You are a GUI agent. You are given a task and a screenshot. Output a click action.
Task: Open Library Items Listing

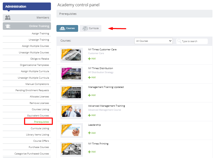(37, 135)
